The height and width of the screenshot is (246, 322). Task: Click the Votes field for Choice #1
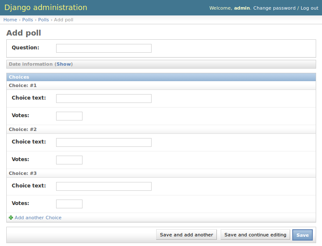coord(69,116)
